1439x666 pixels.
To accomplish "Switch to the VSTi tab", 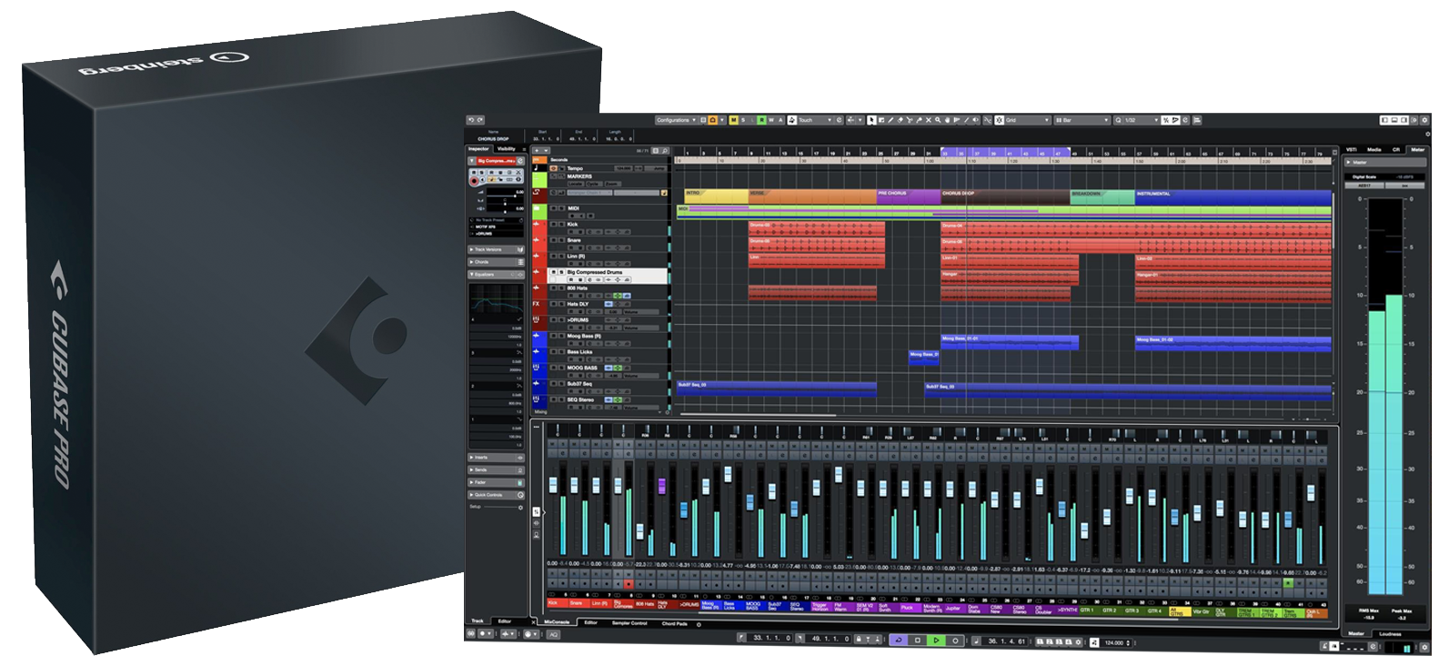I will pos(1351,149).
